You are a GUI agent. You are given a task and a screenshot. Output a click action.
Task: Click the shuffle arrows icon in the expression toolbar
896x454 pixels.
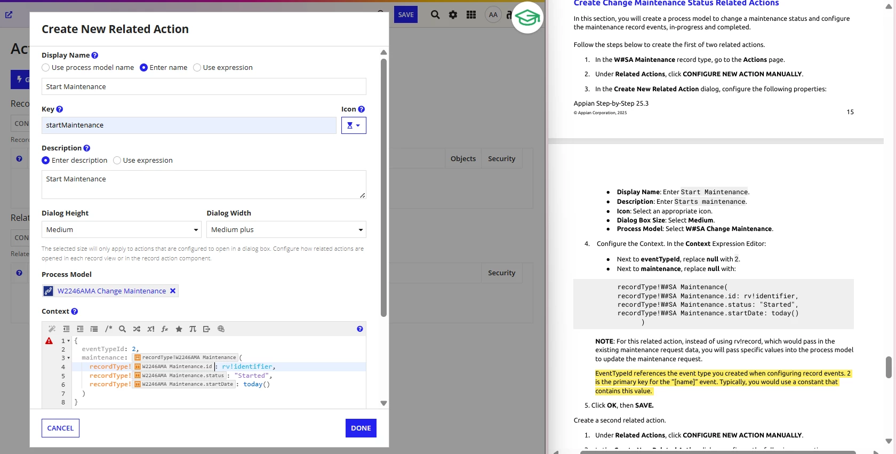137,329
